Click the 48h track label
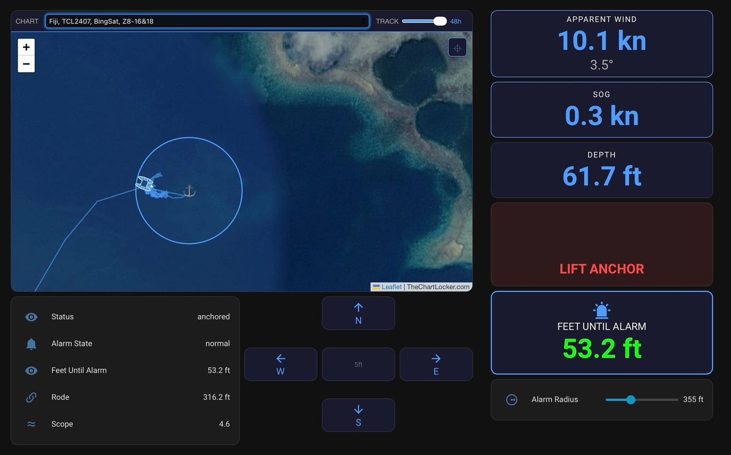The width and height of the screenshot is (731, 455). (x=456, y=21)
